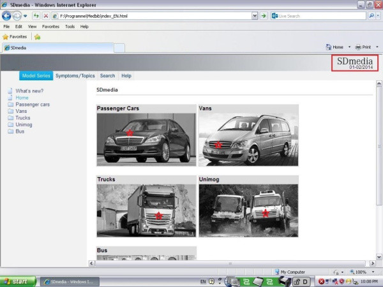The image size is (383, 287).
Task: Click the network disconnected tray icon
Action: pos(334,282)
